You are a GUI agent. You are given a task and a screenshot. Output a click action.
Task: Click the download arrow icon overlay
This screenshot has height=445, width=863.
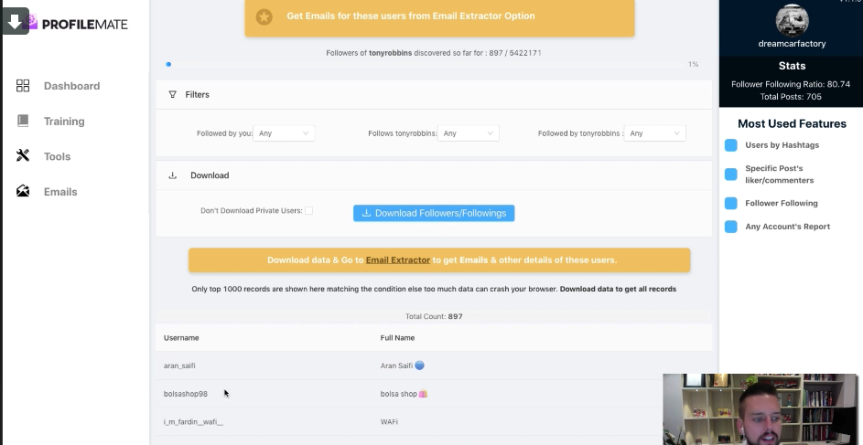coord(15,21)
